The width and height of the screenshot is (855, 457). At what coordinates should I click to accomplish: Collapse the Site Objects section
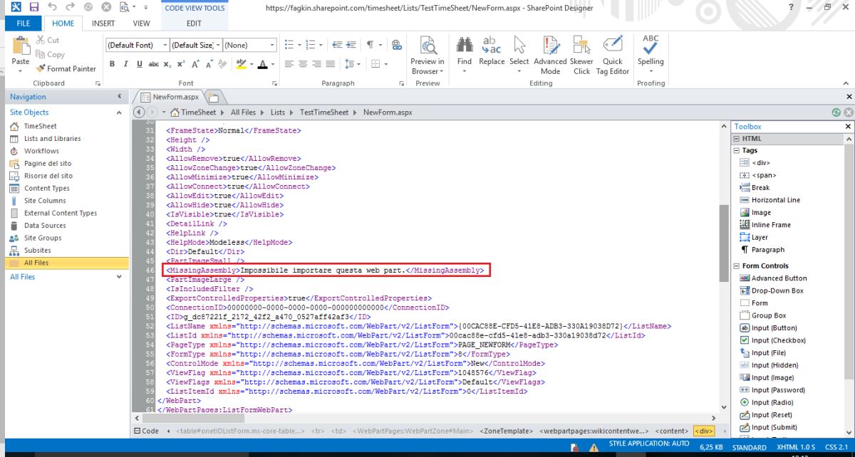click(119, 112)
